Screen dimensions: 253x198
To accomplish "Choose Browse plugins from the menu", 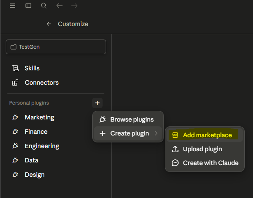I will pos(128,119).
